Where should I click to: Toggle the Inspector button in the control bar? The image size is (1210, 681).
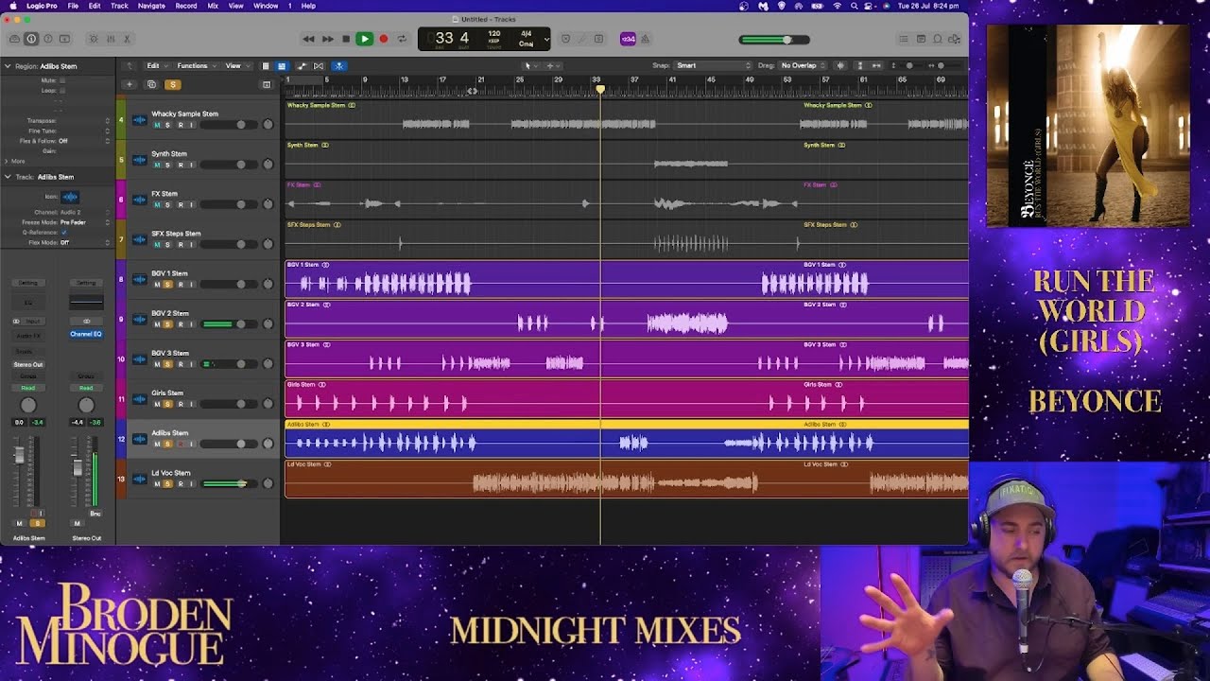tap(31, 39)
